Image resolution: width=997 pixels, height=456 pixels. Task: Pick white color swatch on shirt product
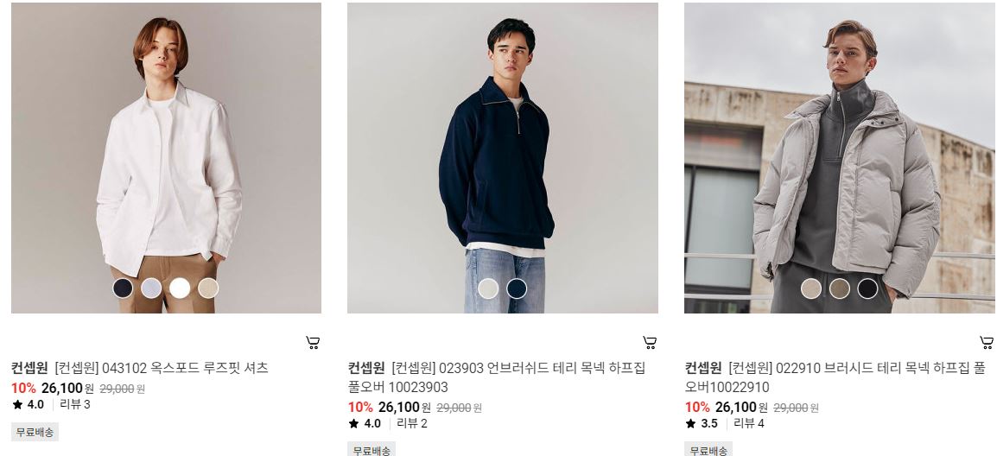pyautogui.click(x=180, y=288)
